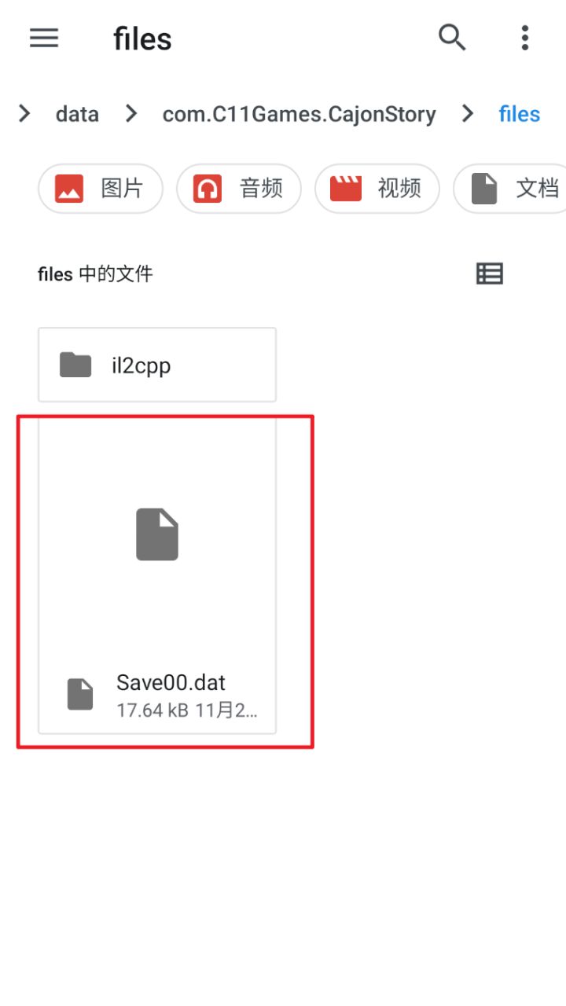Filter by 视频 videos chip

377,189
